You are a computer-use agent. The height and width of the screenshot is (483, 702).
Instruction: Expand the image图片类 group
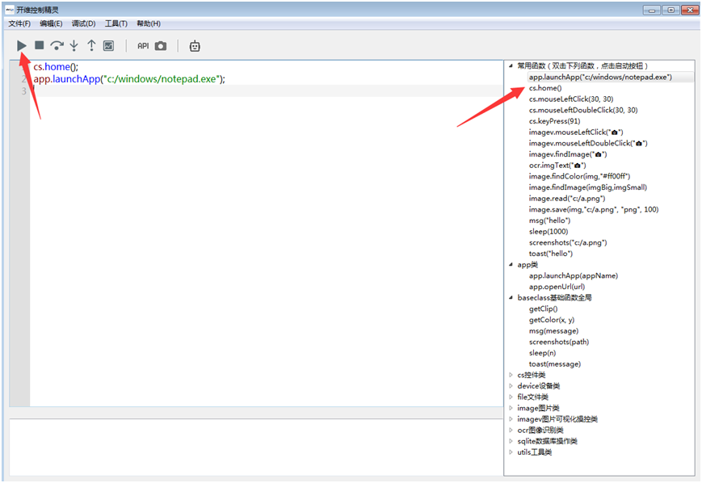pos(511,408)
